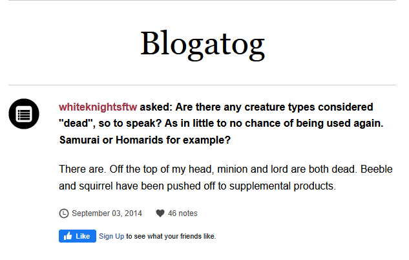Open the September 03, 2014 permalink
409x260 pixels.
coord(107,213)
